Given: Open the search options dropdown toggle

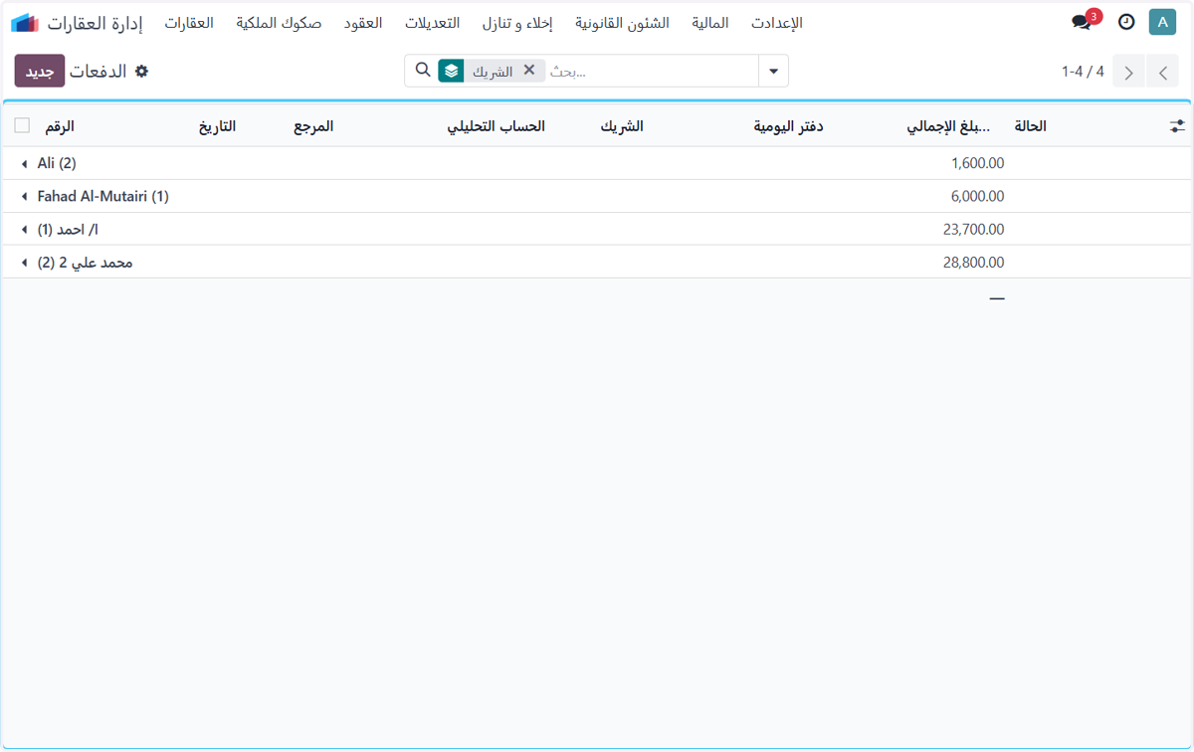Looking at the screenshot, I should [x=773, y=72].
